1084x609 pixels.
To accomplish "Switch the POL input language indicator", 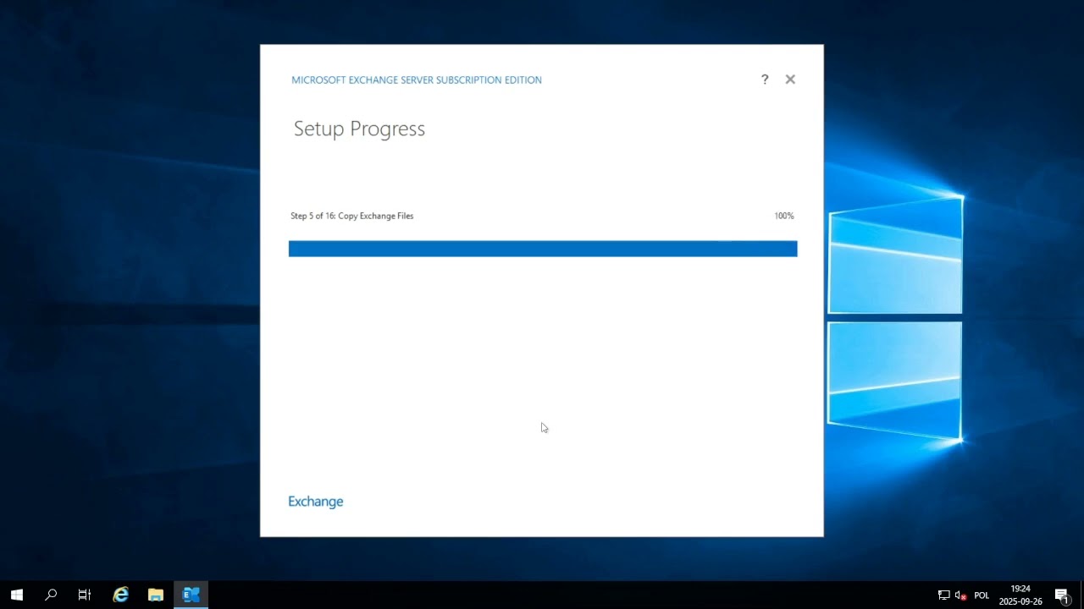I will pyautogui.click(x=982, y=595).
